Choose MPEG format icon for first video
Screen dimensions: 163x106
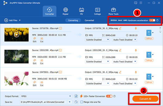[x=149, y=33]
